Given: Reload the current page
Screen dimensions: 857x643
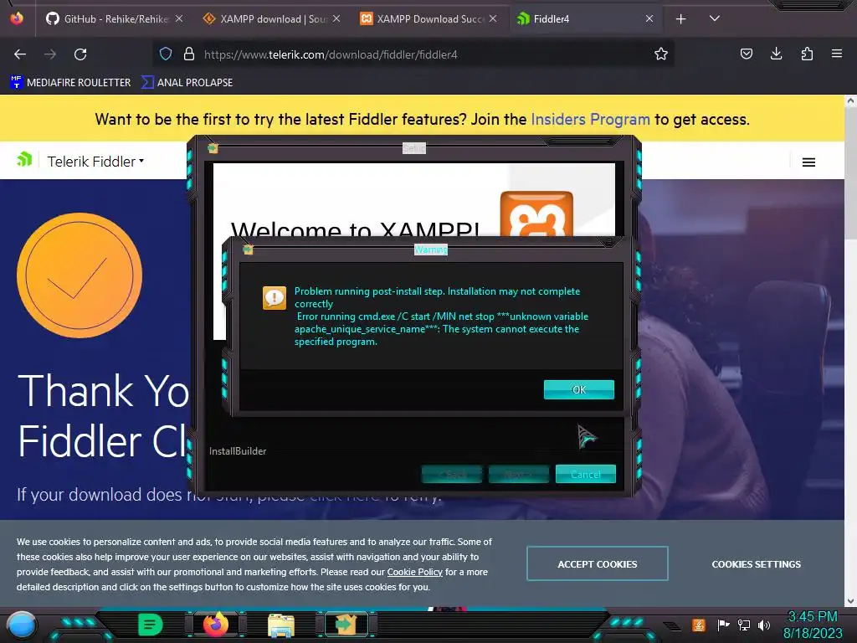Looking at the screenshot, I should click(80, 54).
